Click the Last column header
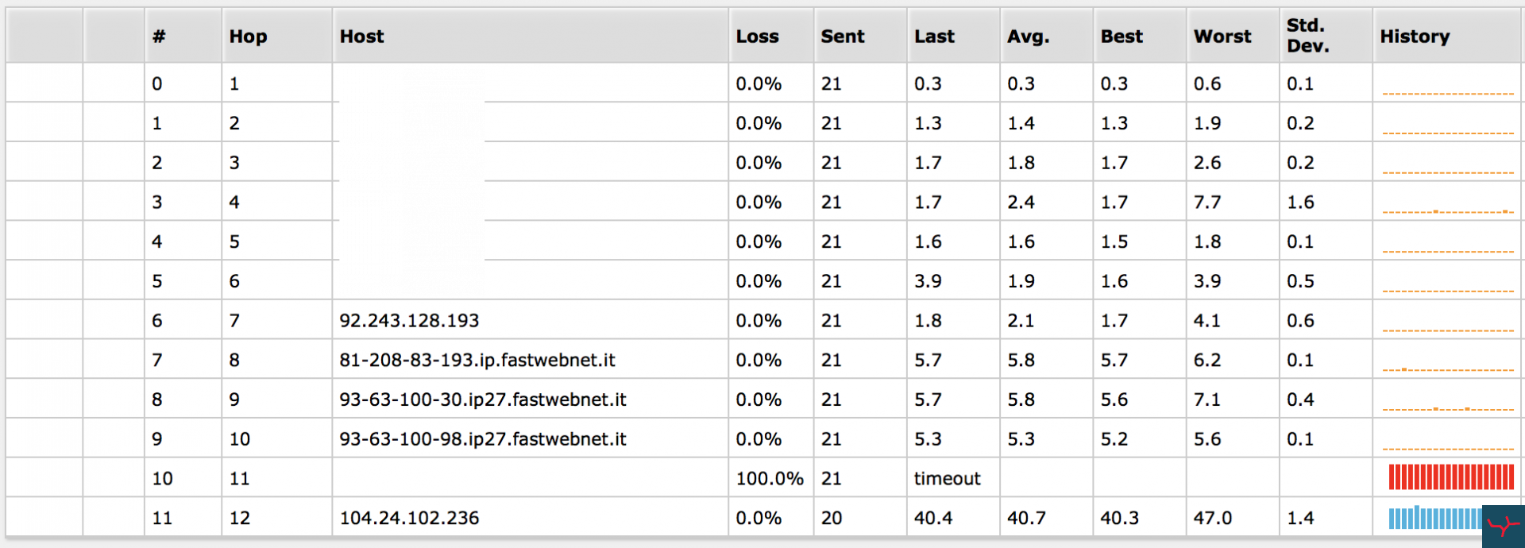Image resolution: width=1525 pixels, height=548 pixels. click(934, 37)
